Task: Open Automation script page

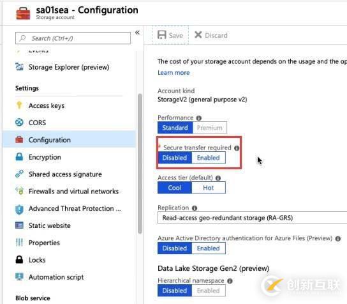Action: point(70,277)
